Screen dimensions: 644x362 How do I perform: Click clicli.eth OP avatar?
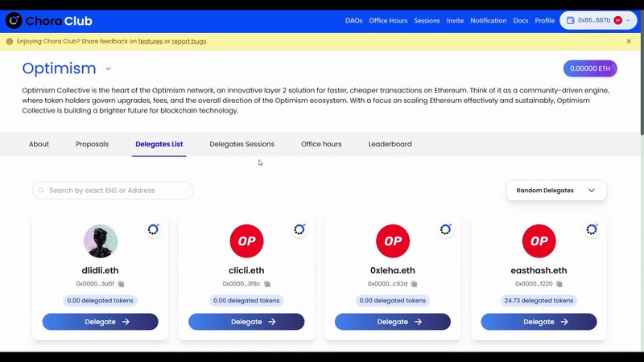coord(246,241)
